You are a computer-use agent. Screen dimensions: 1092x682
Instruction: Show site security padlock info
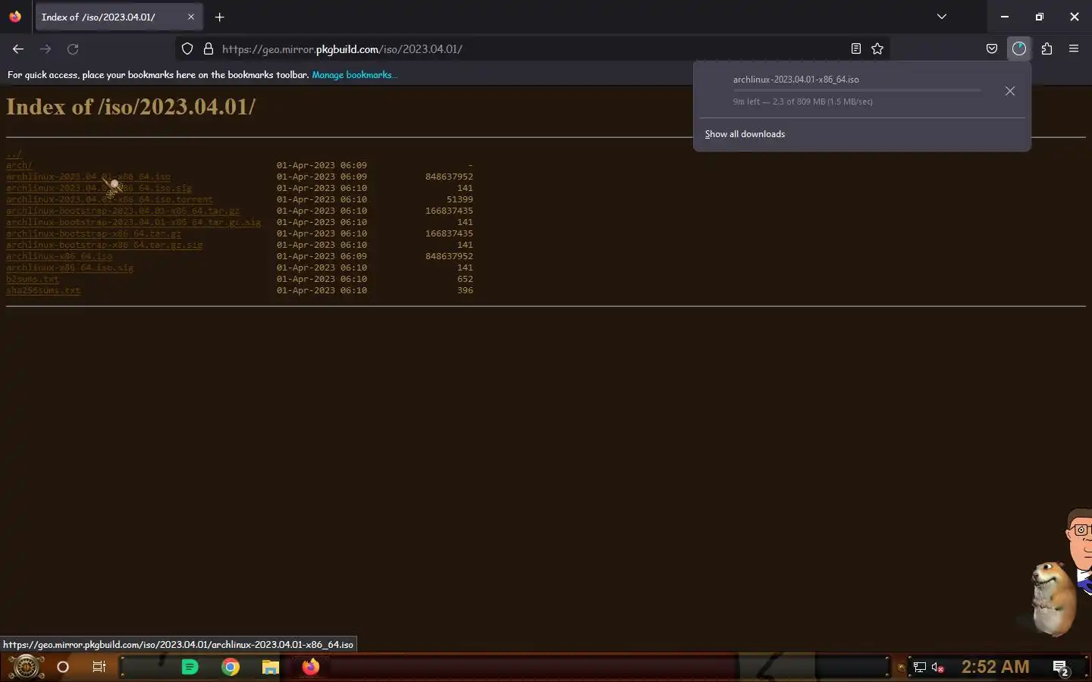209,49
